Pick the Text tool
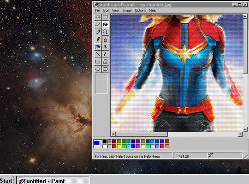The height and width of the screenshot is (184, 249). [x=105, y=46]
